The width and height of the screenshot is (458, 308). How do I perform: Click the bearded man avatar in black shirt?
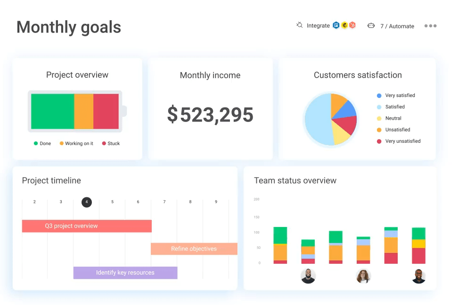click(x=308, y=276)
